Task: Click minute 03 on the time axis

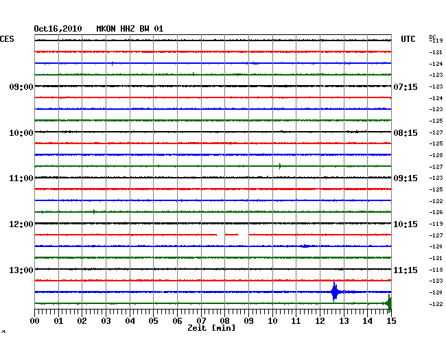Action: pos(106,321)
